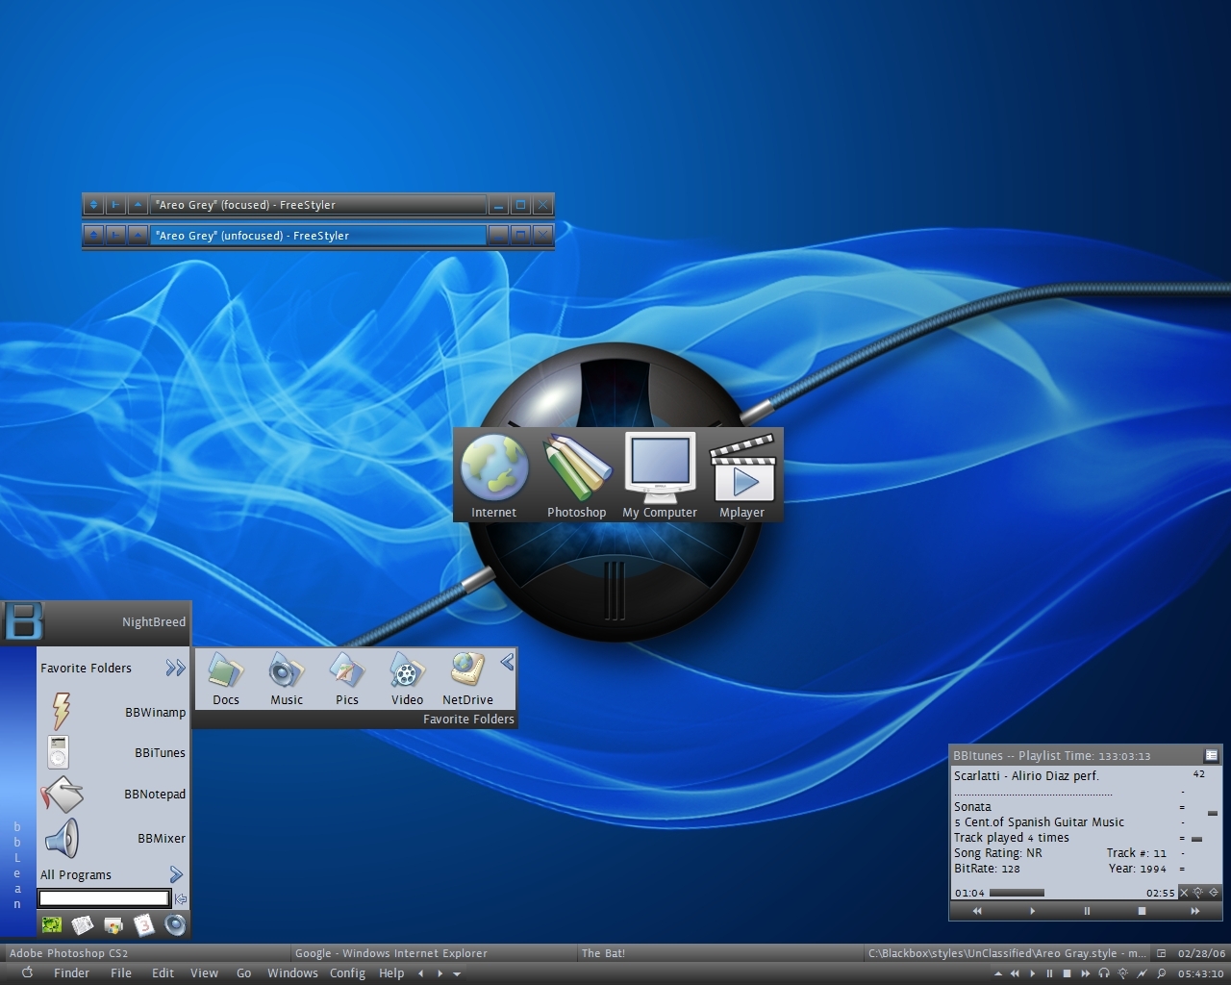This screenshot has height=985, width=1231.
Task: Submit the menu text field arrow button
Action: 181,898
